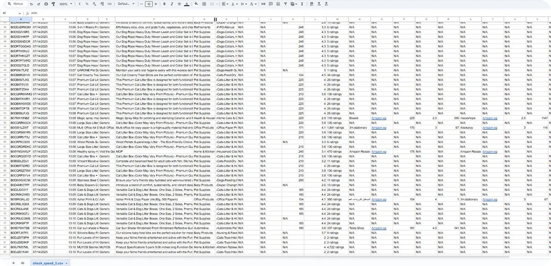Click the functions sigma icon

302,4
